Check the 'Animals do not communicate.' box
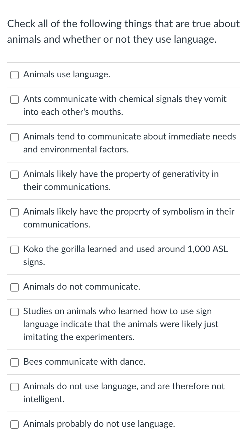 tap(15, 287)
